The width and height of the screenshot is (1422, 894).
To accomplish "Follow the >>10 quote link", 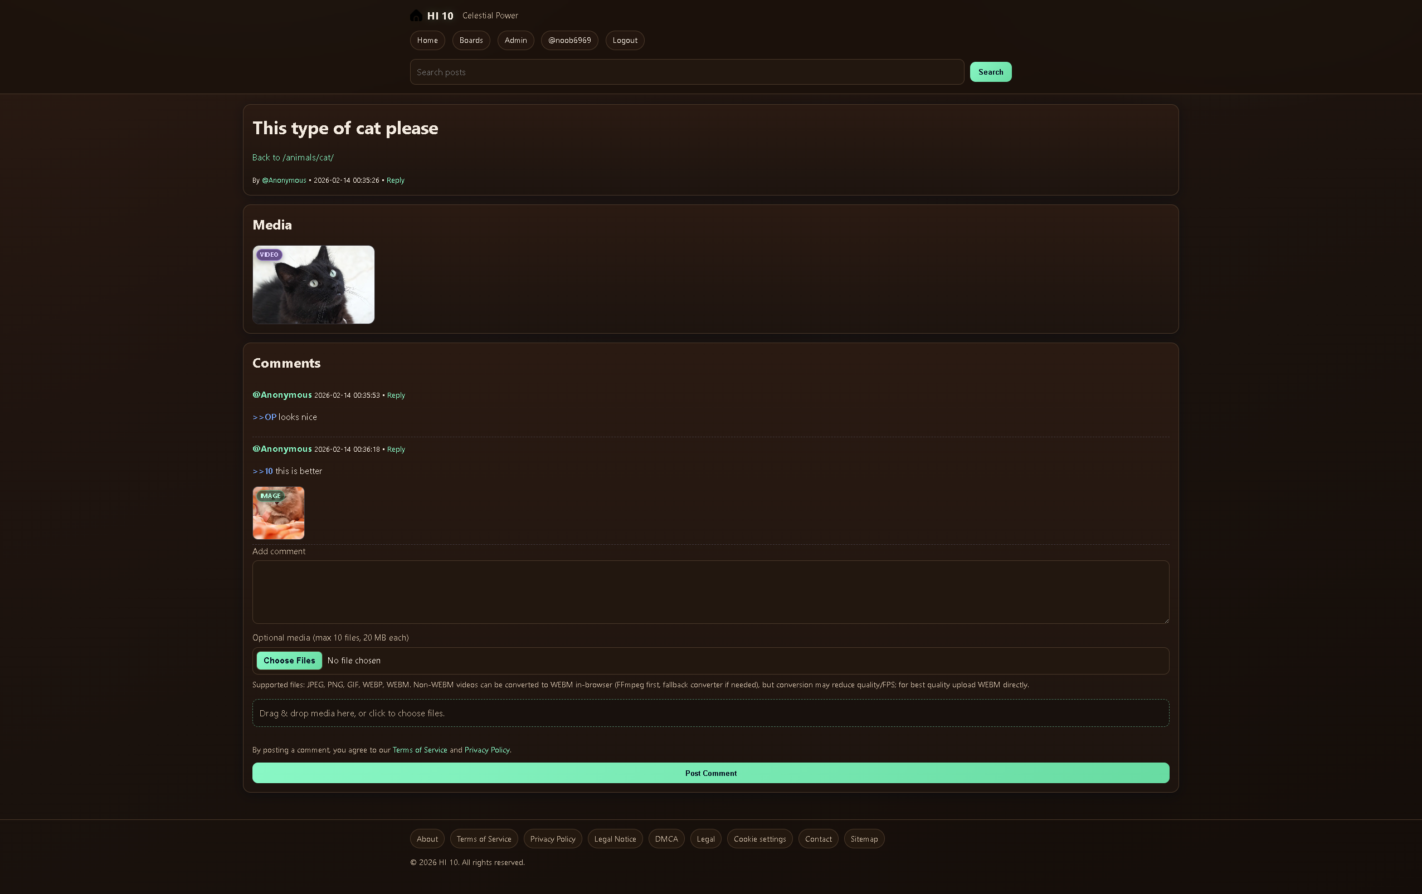I will 264,471.
